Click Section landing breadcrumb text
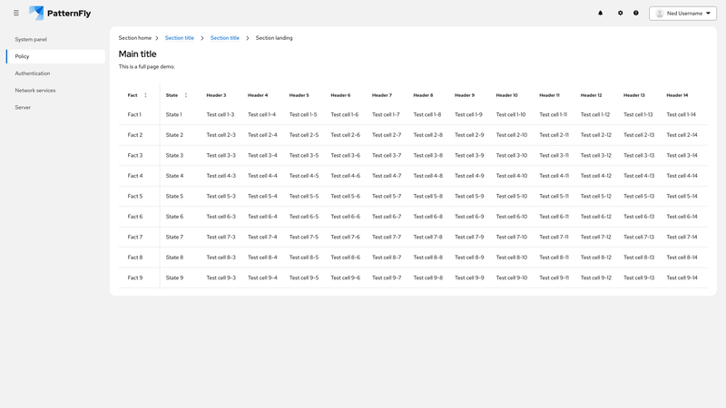Screen dimensions: 726x408 pyautogui.click(x=274, y=38)
